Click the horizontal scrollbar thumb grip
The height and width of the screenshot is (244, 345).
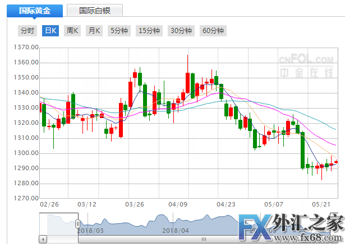tap(204, 239)
